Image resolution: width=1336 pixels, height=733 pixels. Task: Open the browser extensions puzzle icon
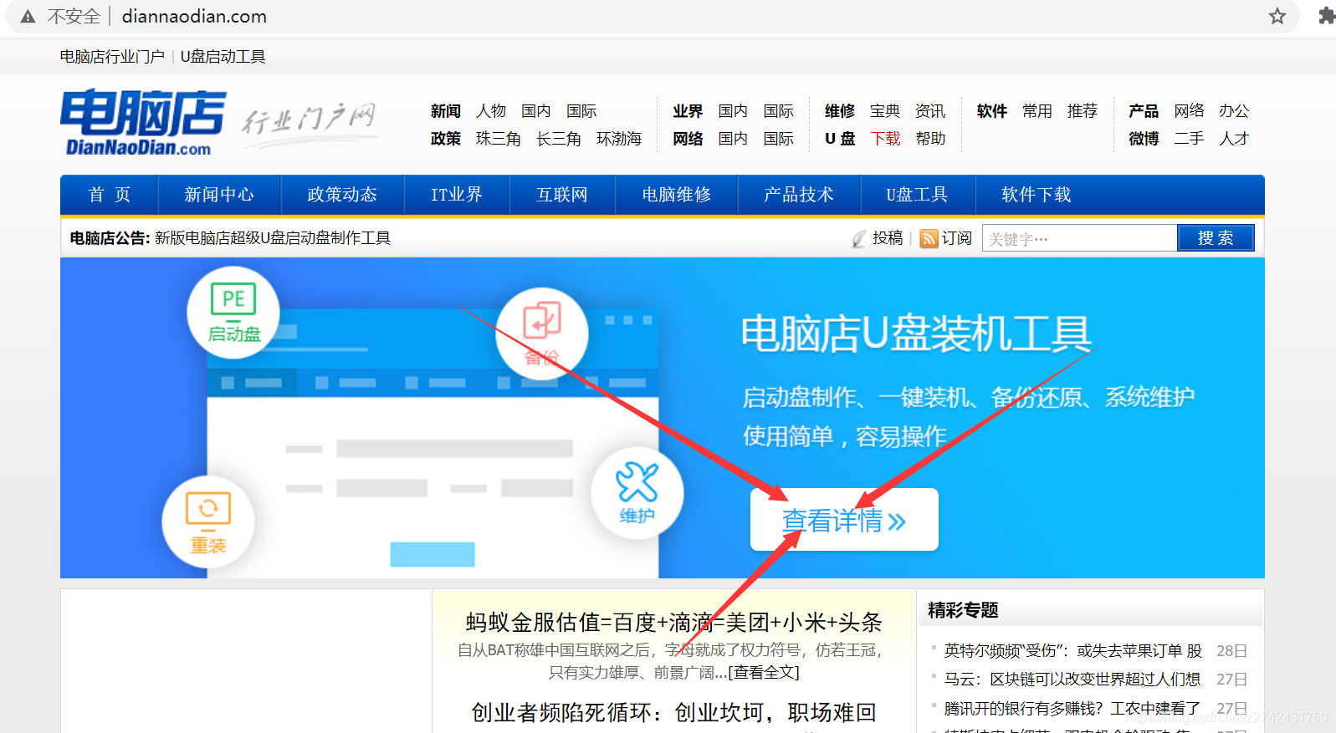click(1326, 16)
